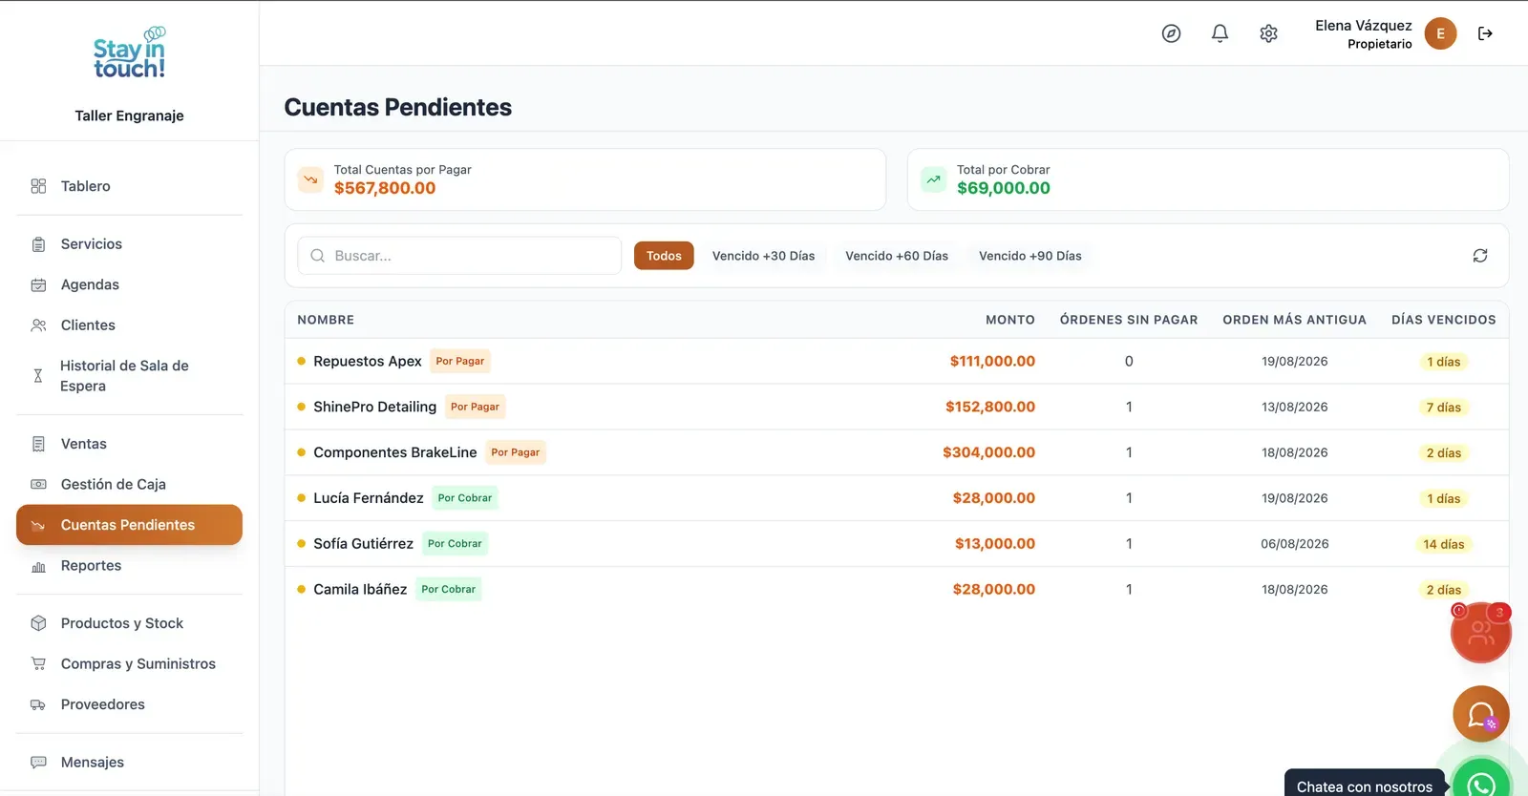Click the Tablero dashboard icon
1528x796 pixels.
[x=38, y=186]
